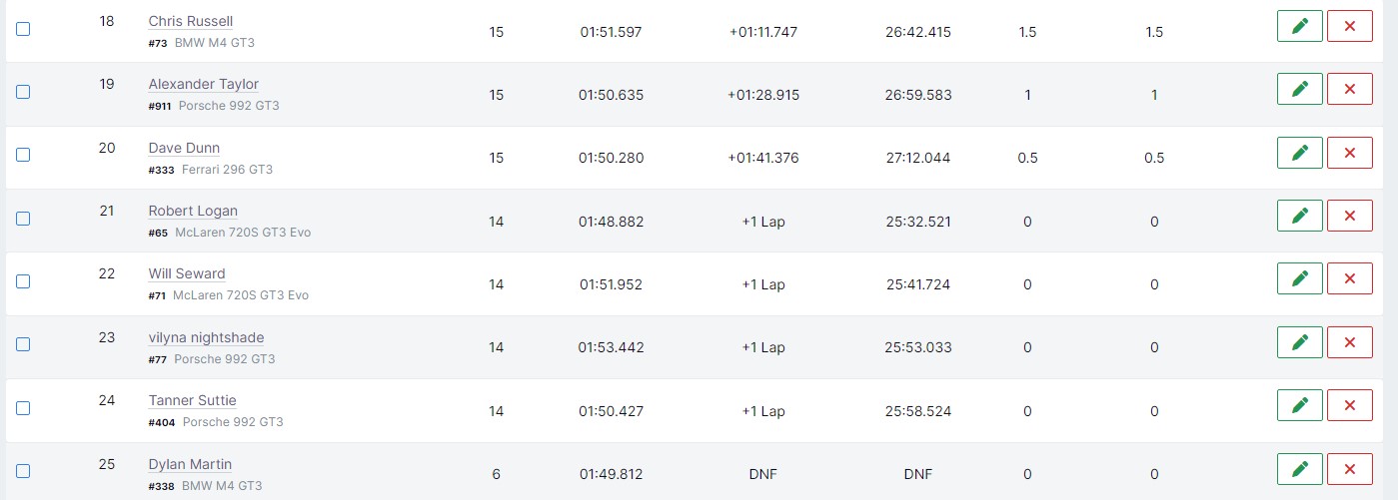
Task: Check the box next to position 21
Action: (23, 219)
